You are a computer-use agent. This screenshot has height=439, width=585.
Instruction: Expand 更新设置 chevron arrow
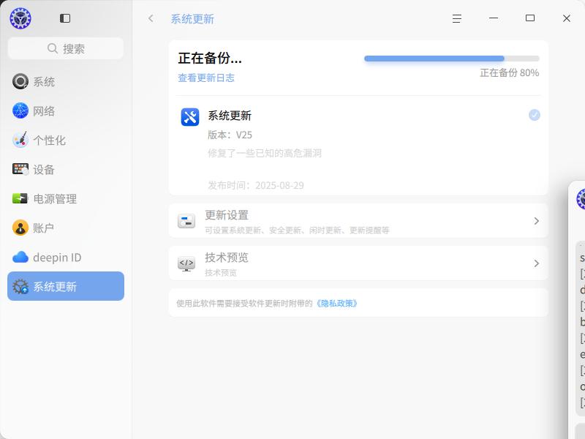point(537,221)
